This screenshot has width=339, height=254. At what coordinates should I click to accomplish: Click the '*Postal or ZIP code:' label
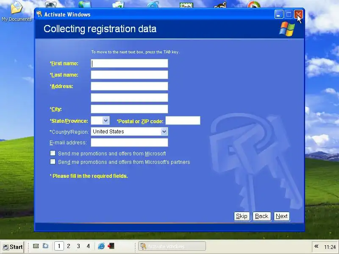(x=140, y=121)
